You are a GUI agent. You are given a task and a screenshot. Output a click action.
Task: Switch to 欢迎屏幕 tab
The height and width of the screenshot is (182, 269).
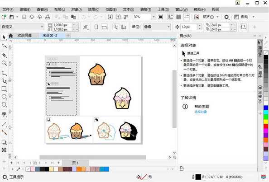tap(24, 36)
